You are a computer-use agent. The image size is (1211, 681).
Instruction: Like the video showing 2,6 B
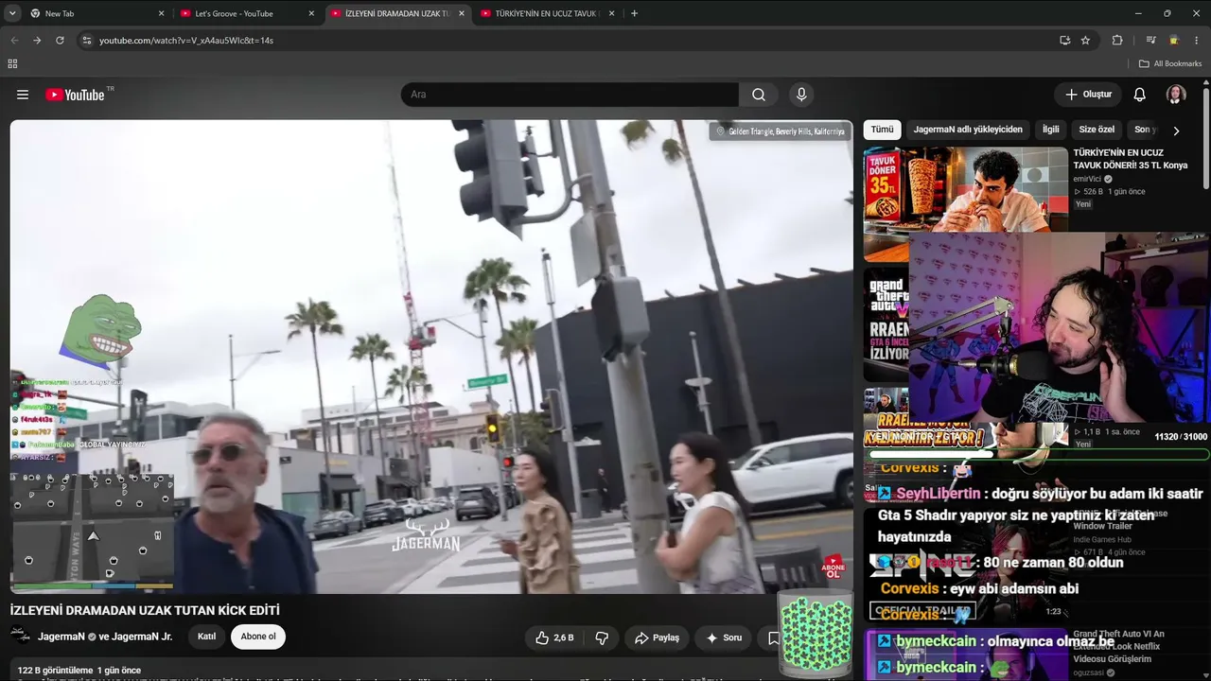click(554, 637)
